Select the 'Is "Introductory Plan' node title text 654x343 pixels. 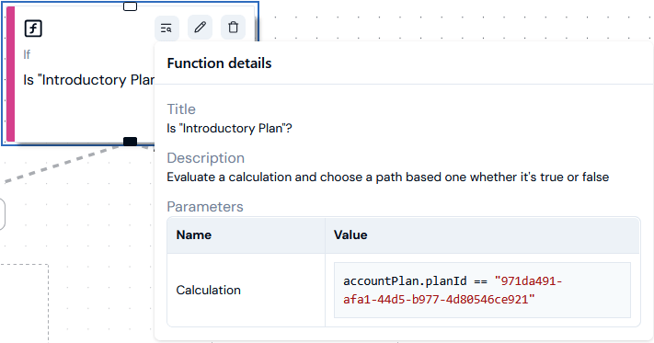[x=89, y=80]
